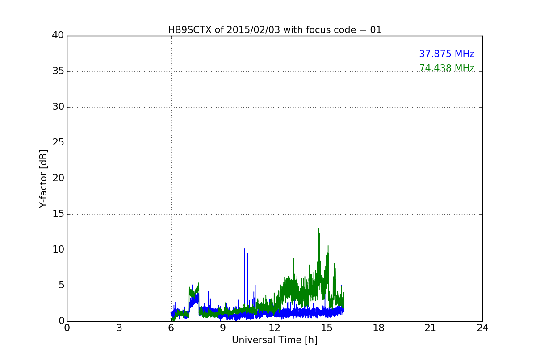Click the x-axis tick label 12
Image resolution: width=536 pixels, height=357 pixels.
point(275,328)
